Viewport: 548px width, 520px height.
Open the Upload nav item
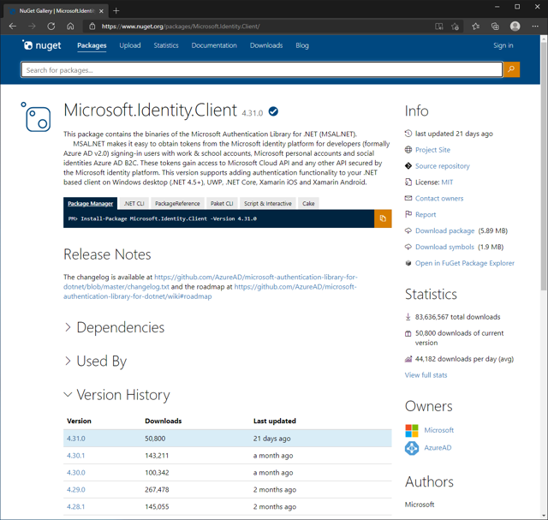130,45
